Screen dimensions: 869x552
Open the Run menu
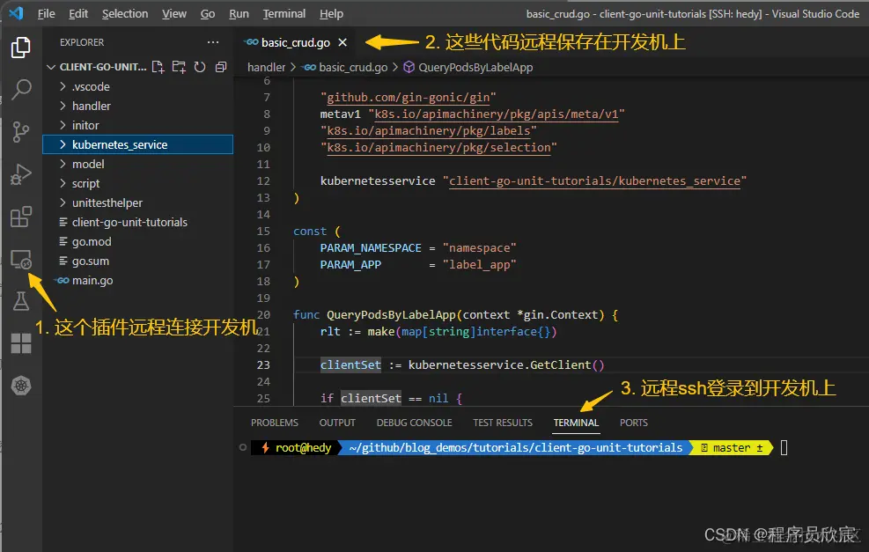[239, 13]
